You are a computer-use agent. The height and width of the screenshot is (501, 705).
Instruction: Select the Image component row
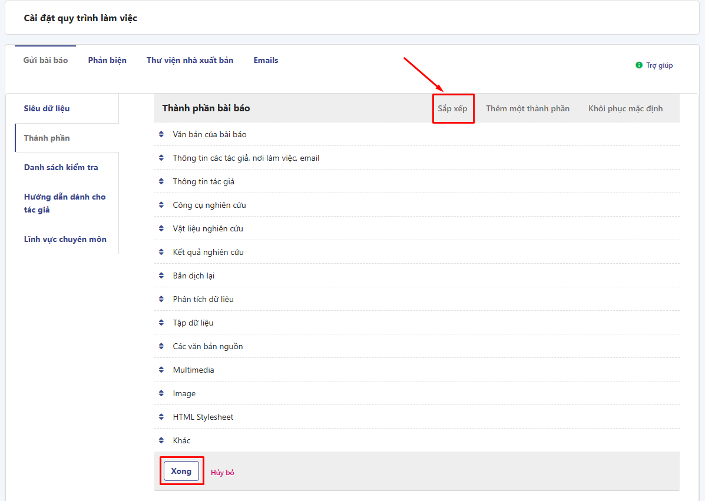click(184, 393)
